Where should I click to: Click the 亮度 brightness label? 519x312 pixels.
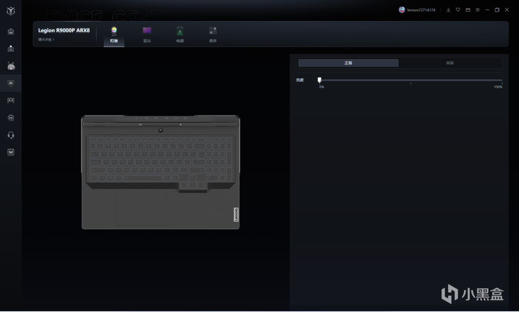[x=300, y=80]
